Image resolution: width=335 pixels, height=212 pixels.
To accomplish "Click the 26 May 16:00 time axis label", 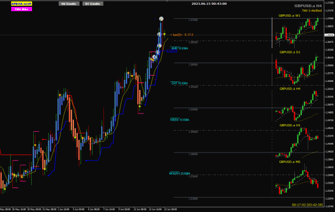I will pos(19,209).
